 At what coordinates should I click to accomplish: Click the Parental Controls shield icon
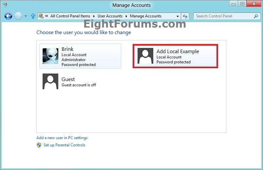(x=39, y=145)
